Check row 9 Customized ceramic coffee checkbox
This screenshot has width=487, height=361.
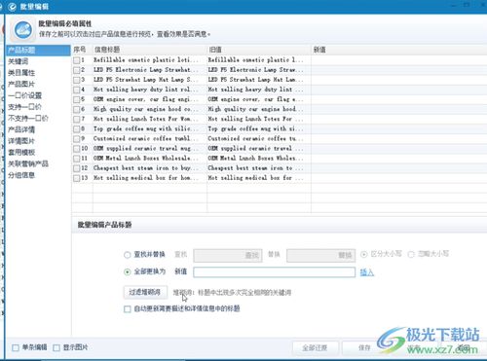click(76, 139)
